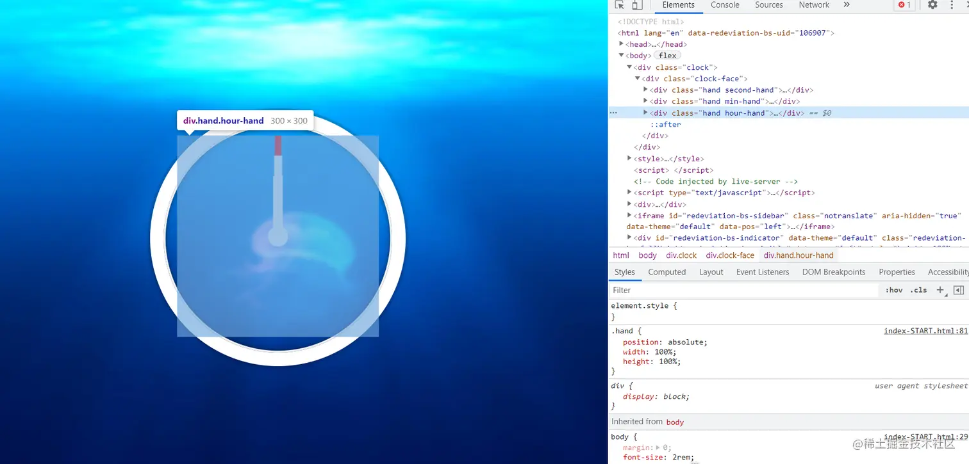Open the Network tab
969x464 pixels.
(814, 5)
